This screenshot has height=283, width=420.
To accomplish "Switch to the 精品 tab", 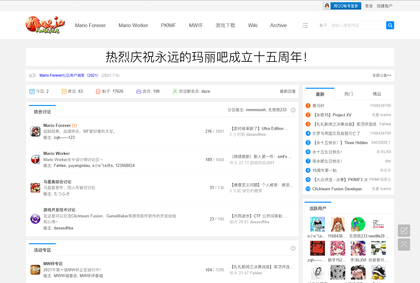I will [x=377, y=94].
